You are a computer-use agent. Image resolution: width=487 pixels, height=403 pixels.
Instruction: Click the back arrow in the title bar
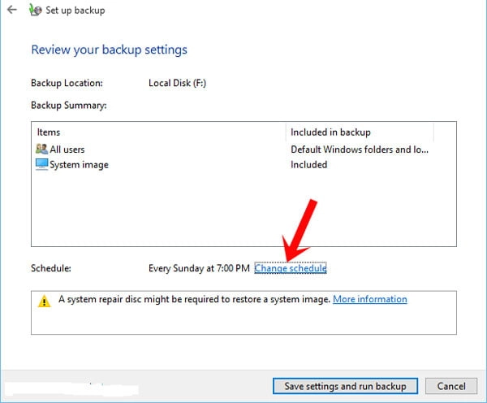[x=11, y=11]
